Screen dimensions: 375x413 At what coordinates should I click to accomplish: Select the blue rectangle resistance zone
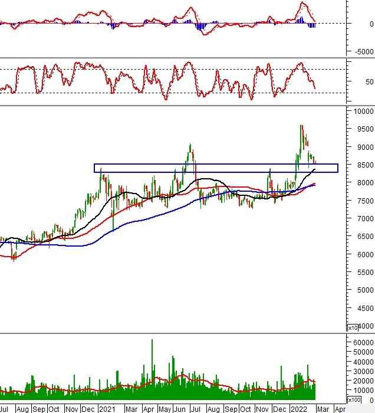click(x=216, y=168)
